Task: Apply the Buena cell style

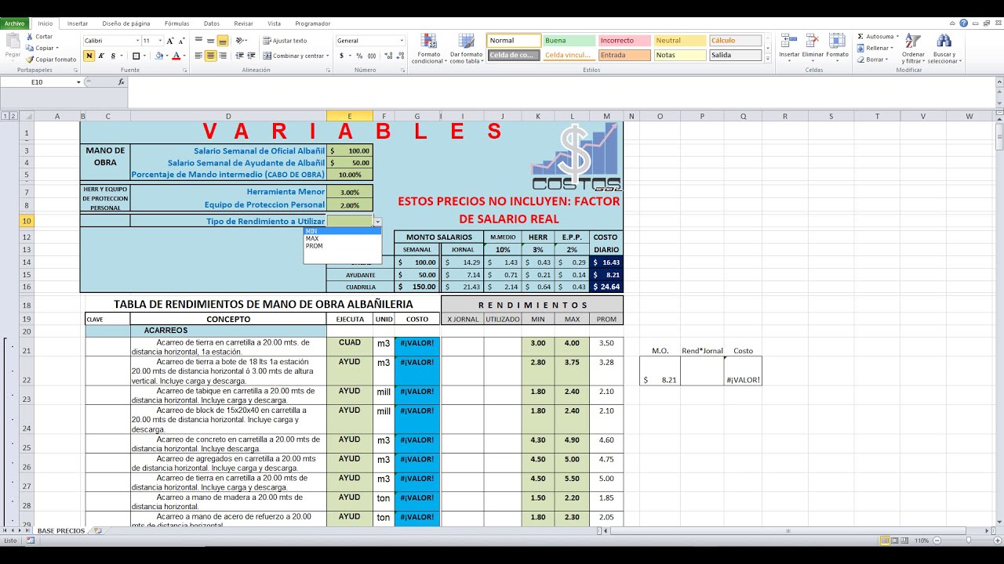Action: (569, 40)
